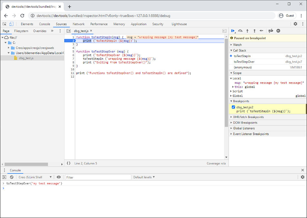Pretty print the source file
The height and width of the screenshot is (218, 307).
(x=69, y=163)
